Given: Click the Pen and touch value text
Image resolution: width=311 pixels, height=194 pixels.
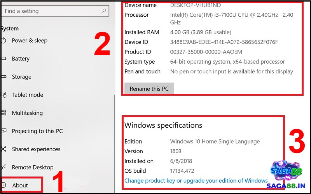Looking at the screenshot, I should click(x=231, y=71).
